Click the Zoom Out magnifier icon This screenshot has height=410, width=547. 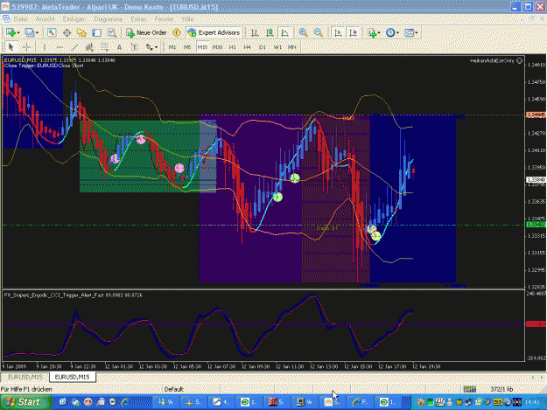(319, 32)
